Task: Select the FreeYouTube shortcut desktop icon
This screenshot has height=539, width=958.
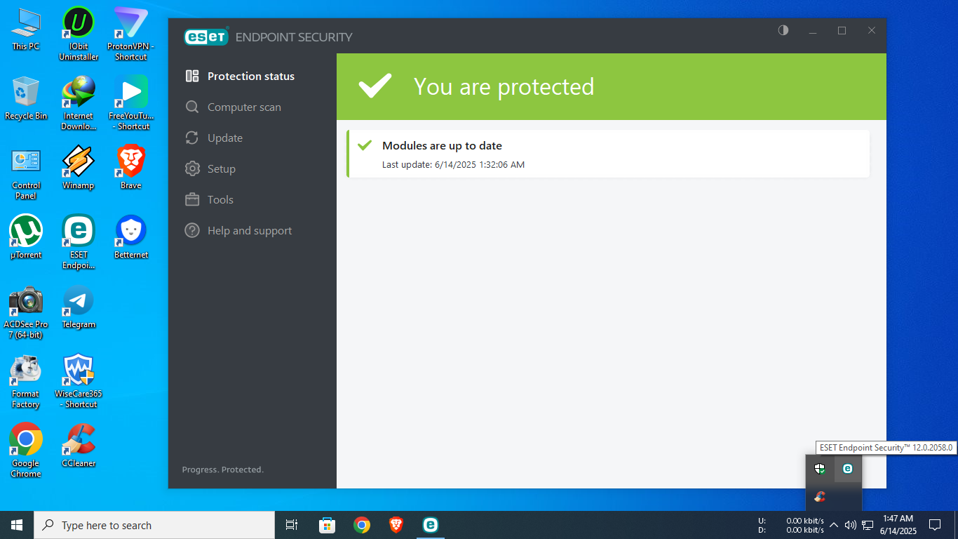Action: click(x=131, y=103)
